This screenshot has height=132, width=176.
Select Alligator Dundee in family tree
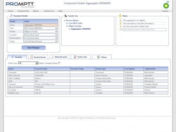(x=75, y=26)
